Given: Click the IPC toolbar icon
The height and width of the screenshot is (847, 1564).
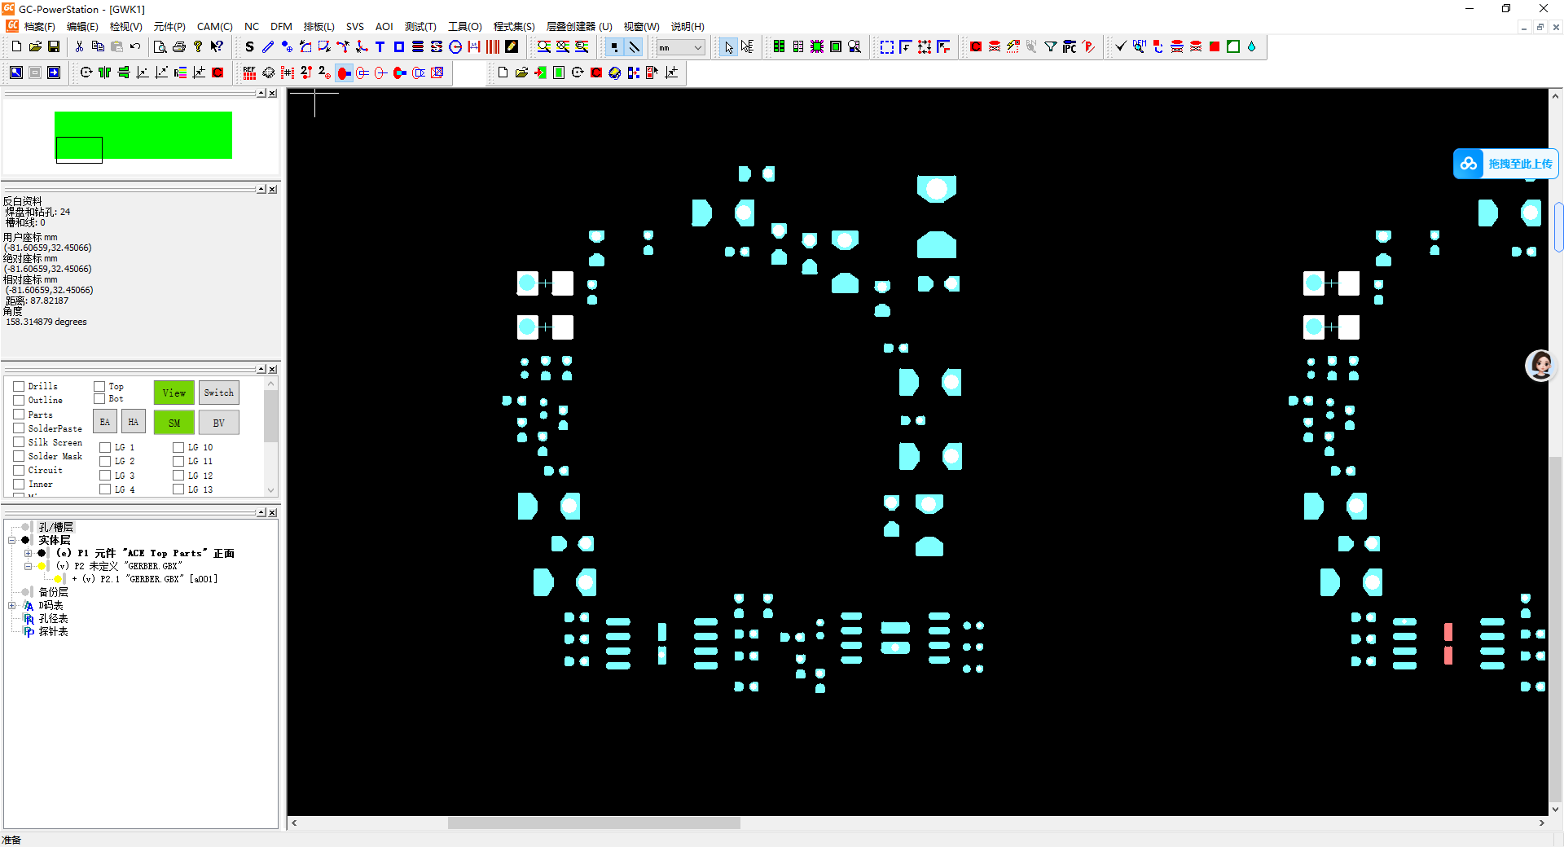Looking at the screenshot, I should (1070, 47).
